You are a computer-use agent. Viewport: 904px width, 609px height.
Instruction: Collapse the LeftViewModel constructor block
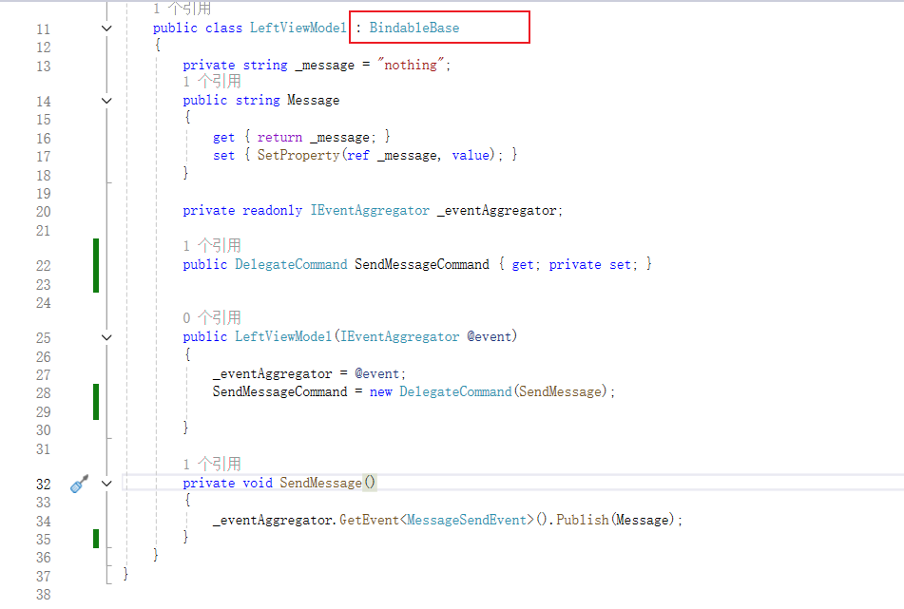pos(106,337)
